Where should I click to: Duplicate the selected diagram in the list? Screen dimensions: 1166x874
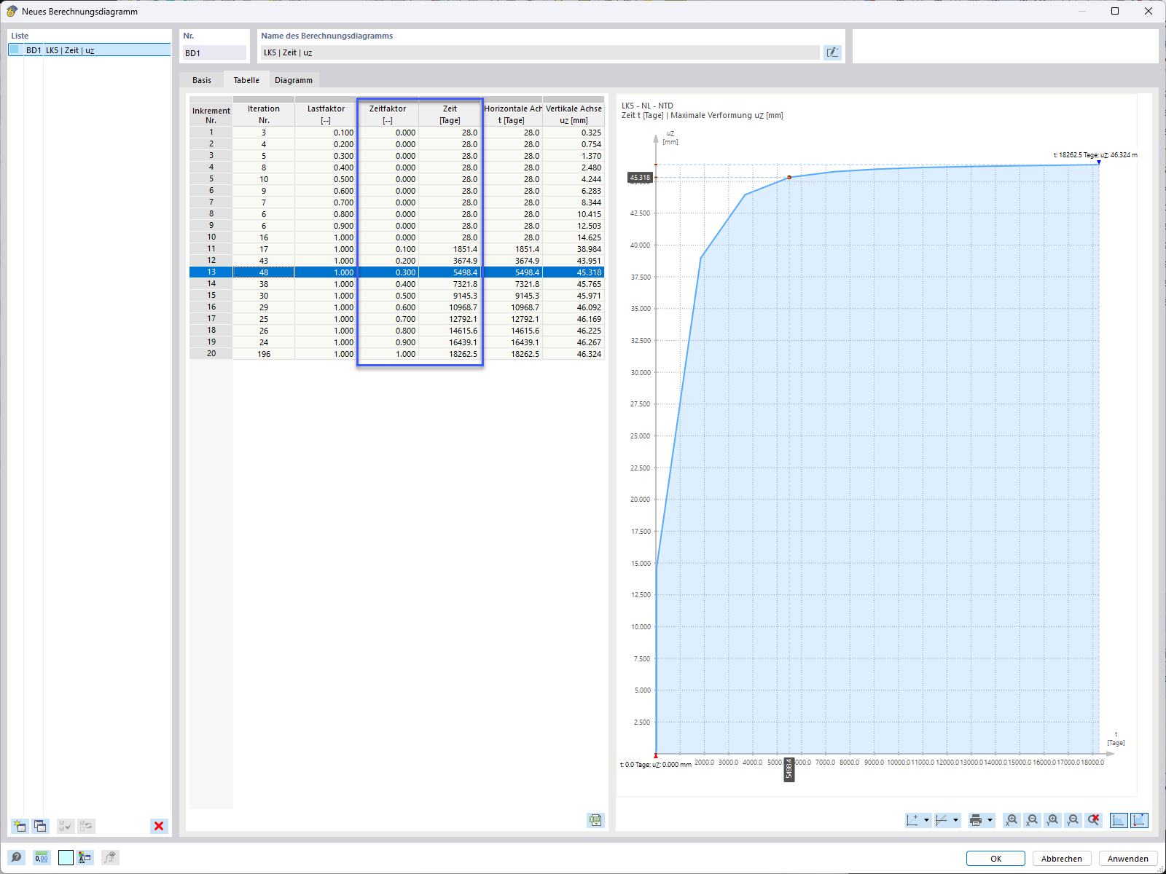tap(40, 826)
